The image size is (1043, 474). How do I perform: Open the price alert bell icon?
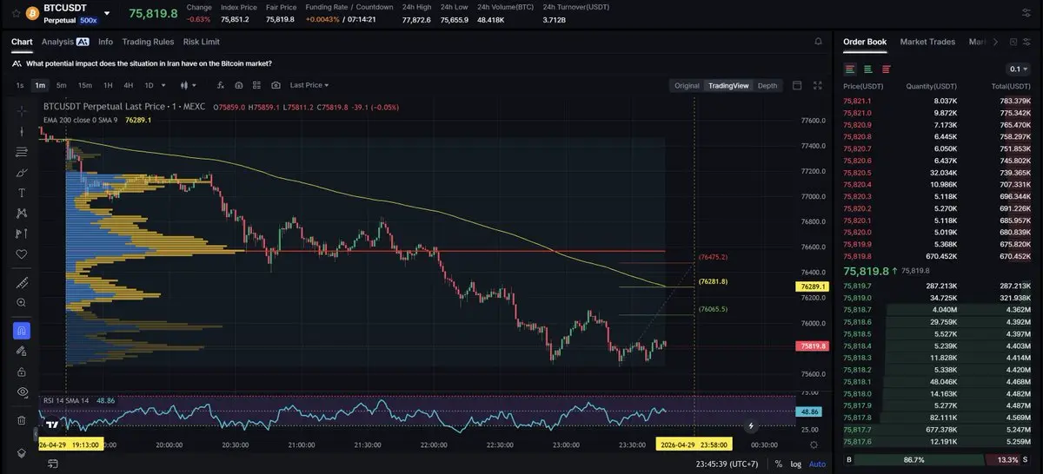click(818, 42)
